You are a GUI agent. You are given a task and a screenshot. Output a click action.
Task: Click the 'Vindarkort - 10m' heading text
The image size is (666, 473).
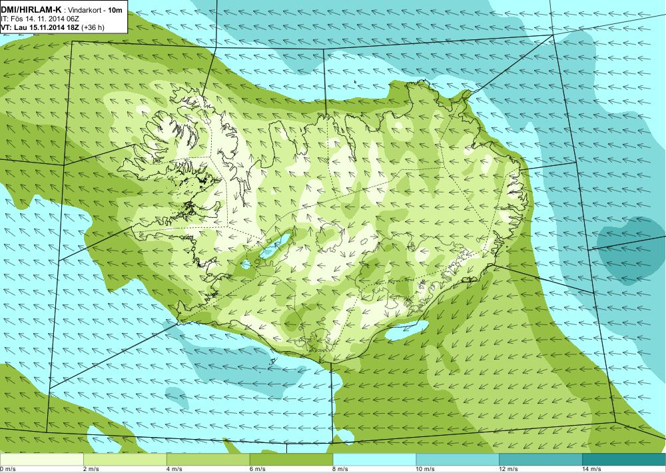coord(95,10)
